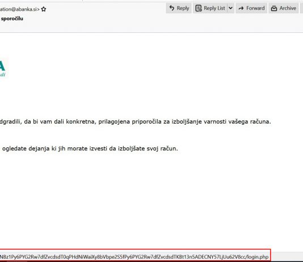Expand the Reply List dropdown arrow
This screenshot has width=303, height=262.
[x=230, y=8]
